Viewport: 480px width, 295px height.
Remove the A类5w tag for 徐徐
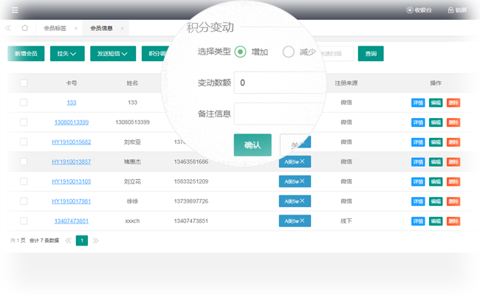pos(302,201)
